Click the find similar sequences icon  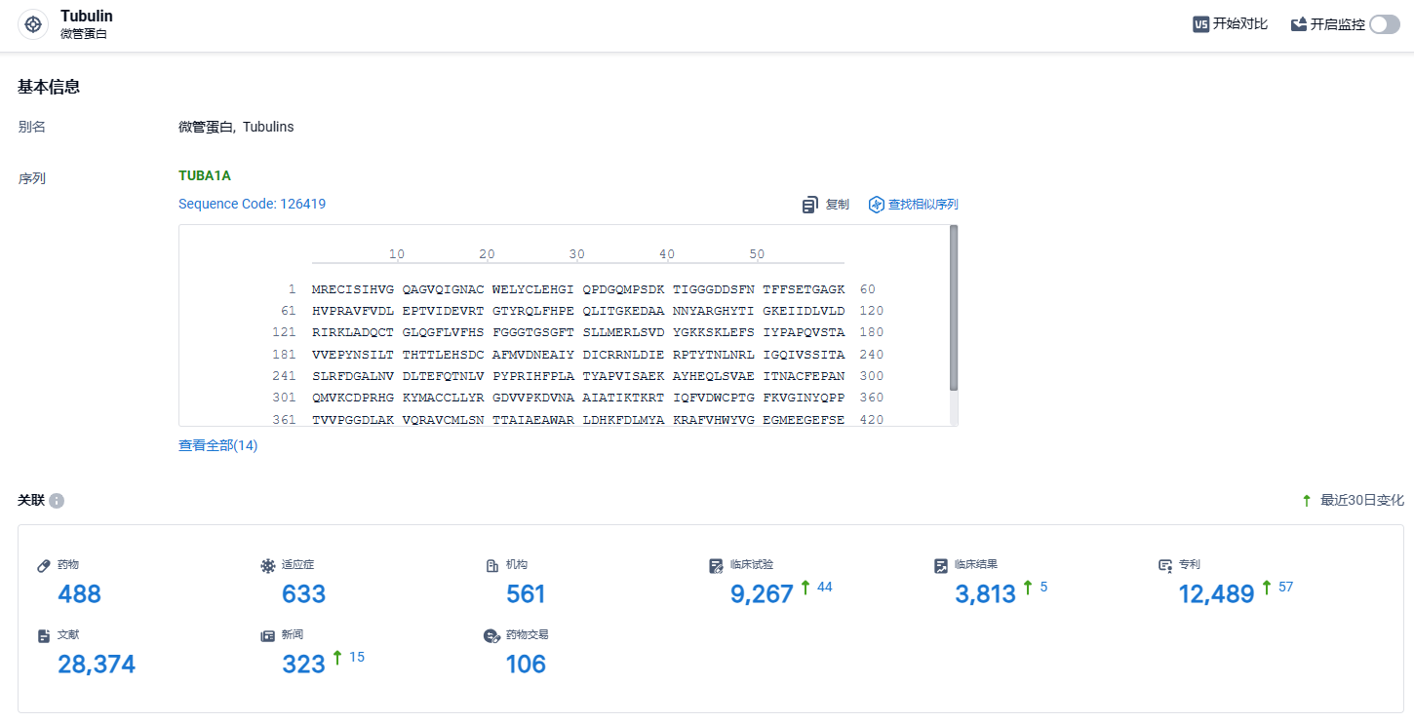(876, 205)
